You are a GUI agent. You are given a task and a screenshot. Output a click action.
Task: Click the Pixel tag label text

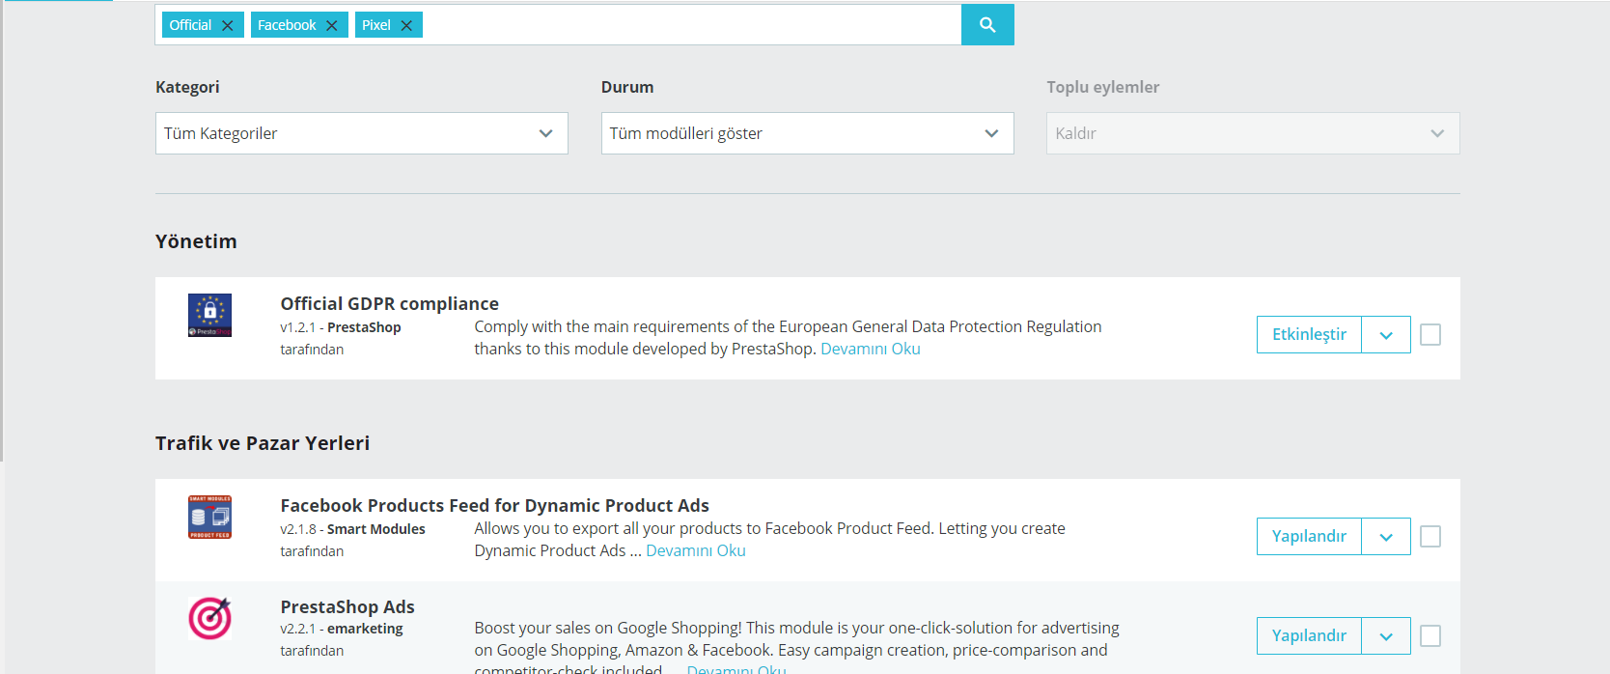pos(376,25)
